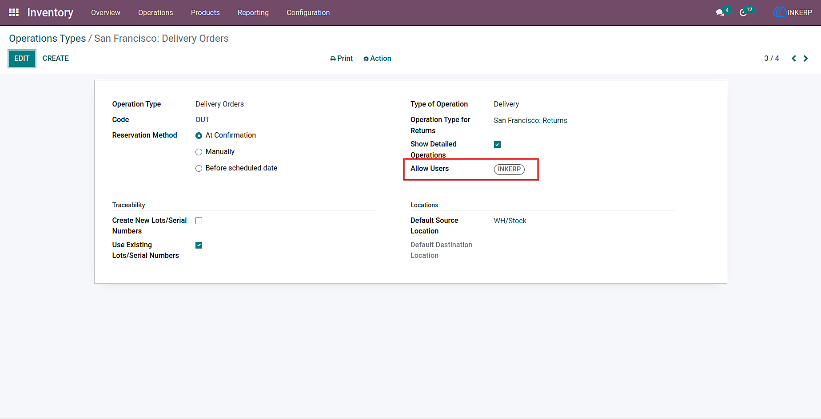This screenshot has width=821, height=419.
Task: Select Manually reservation method
Action: pyautogui.click(x=199, y=152)
